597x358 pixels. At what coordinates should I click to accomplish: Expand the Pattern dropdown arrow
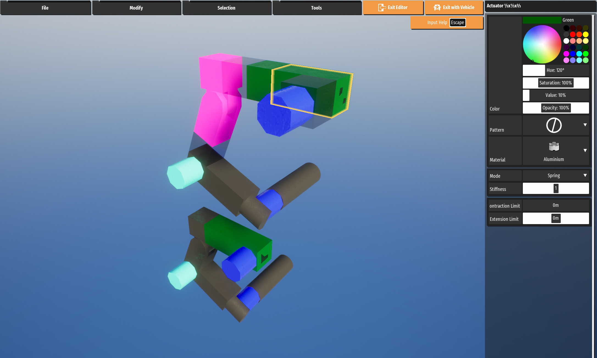(585, 125)
